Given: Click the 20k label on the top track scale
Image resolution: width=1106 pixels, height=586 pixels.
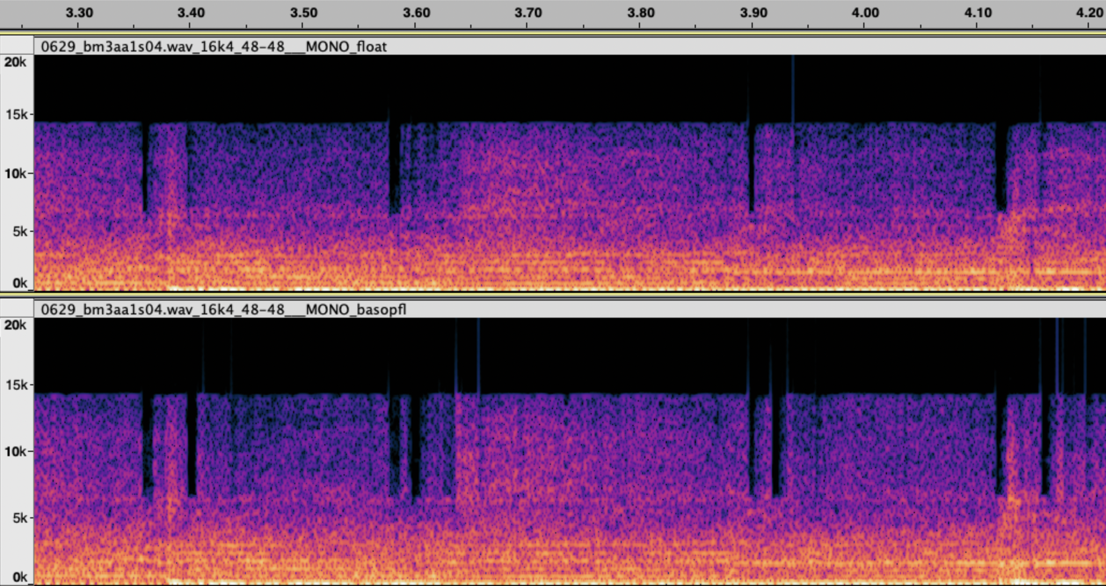Looking at the screenshot, I should tap(15, 62).
